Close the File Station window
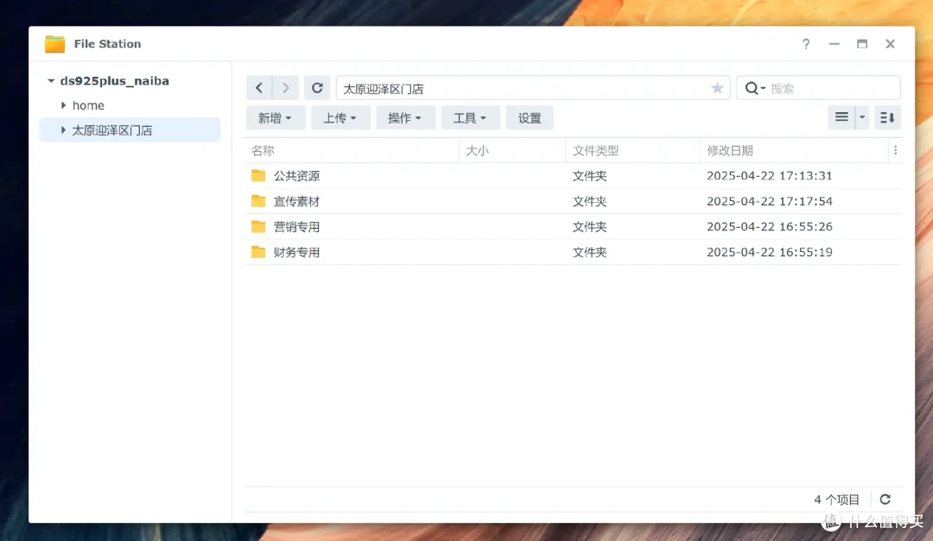933x541 pixels. click(x=890, y=44)
